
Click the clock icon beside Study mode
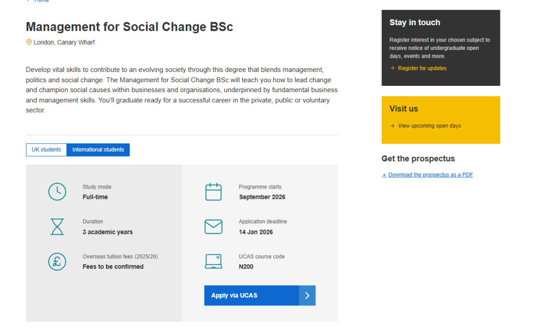pyautogui.click(x=57, y=192)
